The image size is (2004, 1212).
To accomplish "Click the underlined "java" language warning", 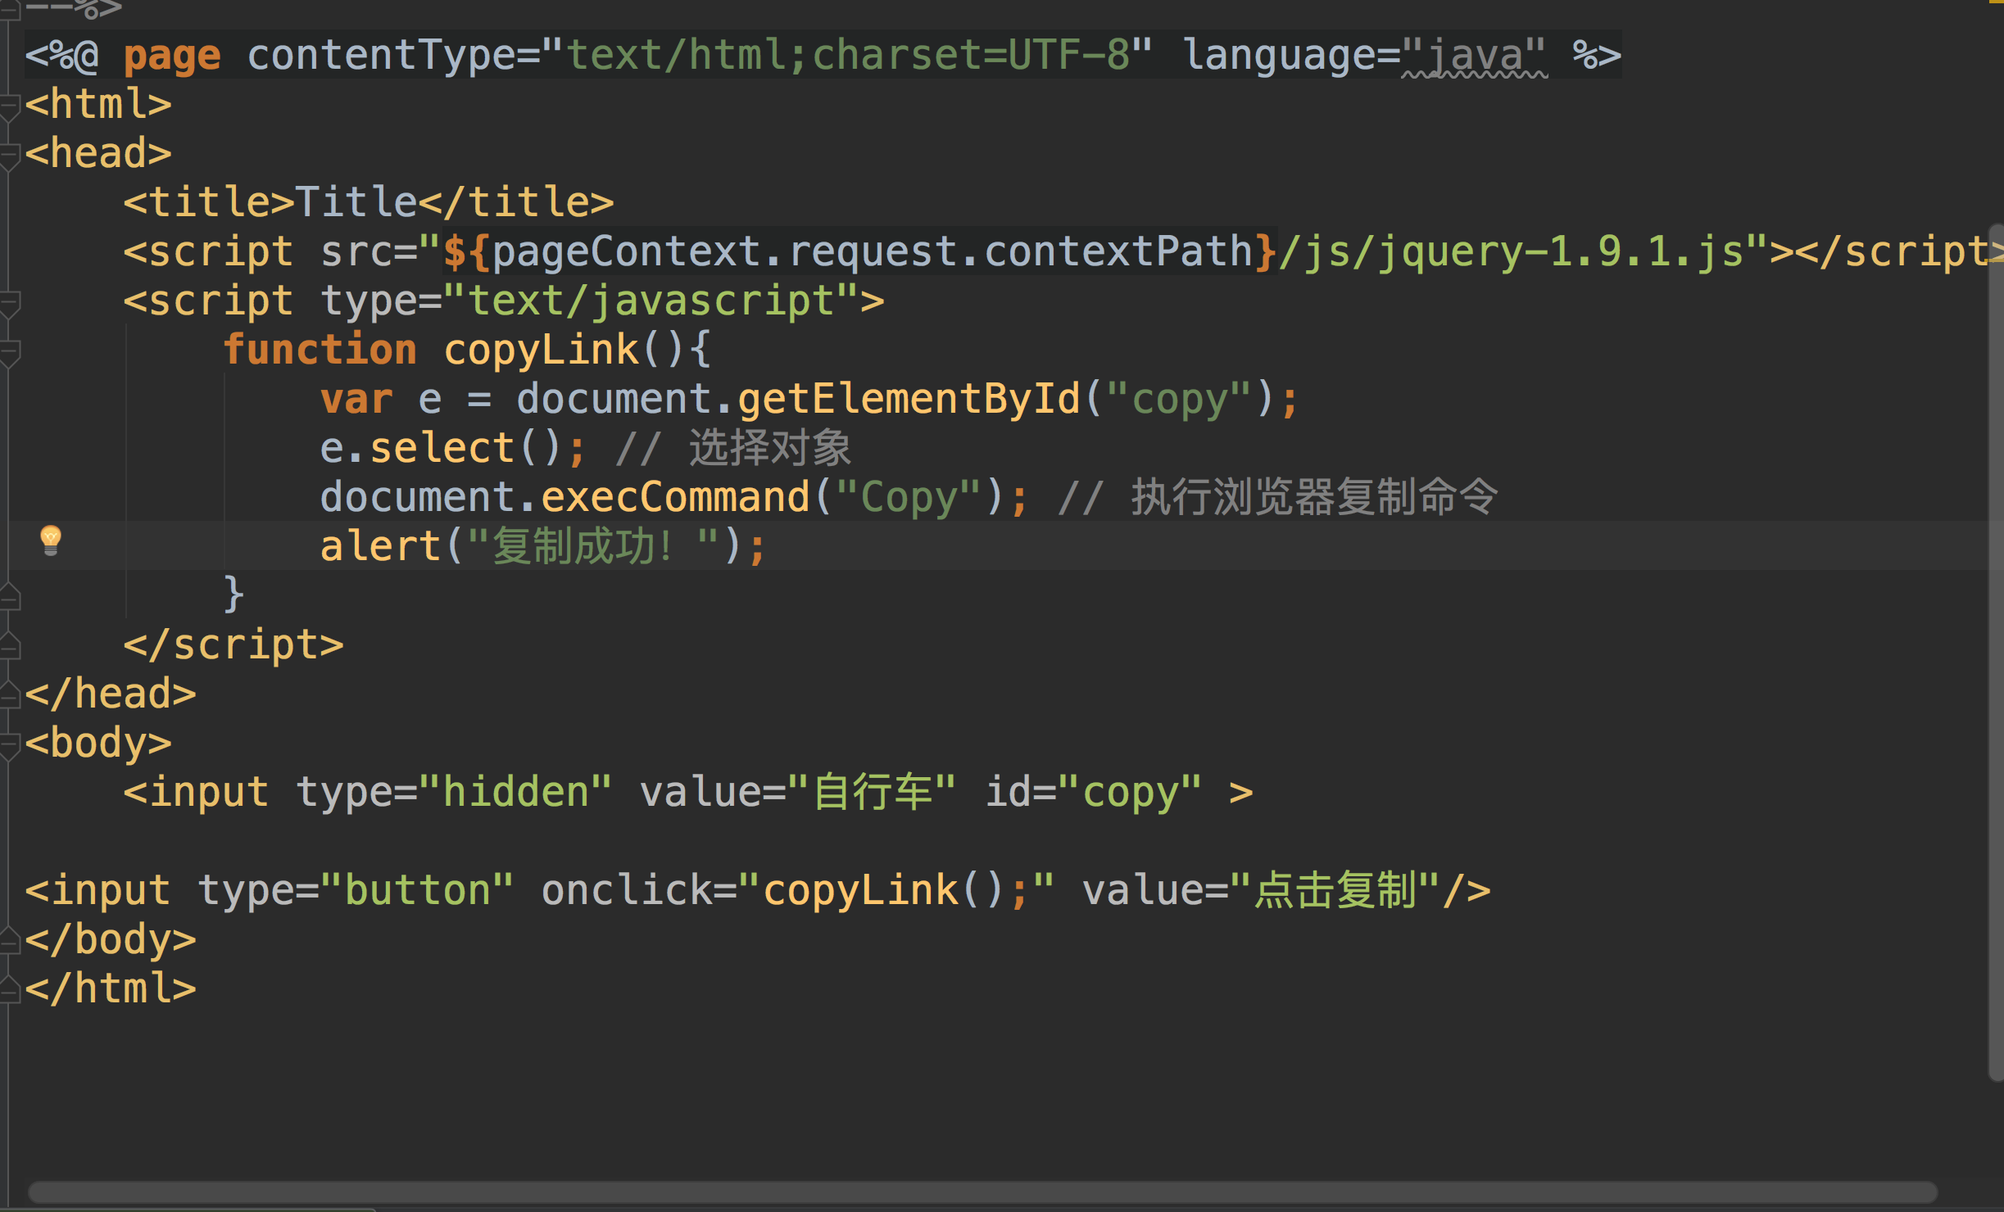I will [x=1475, y=56].
